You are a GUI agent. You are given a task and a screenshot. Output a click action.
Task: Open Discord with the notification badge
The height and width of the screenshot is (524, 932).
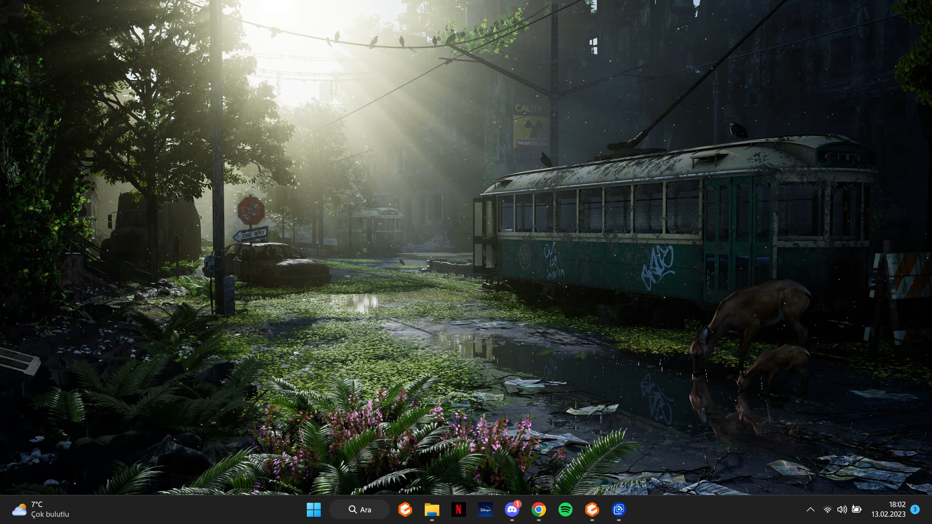pos(512,509)
